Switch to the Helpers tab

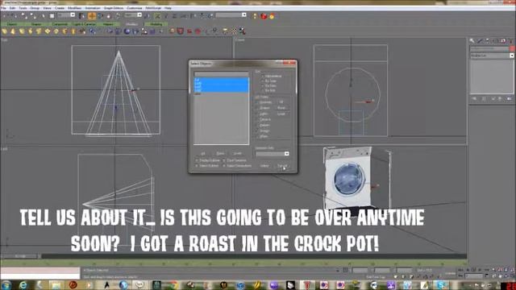tap(108, 24)
